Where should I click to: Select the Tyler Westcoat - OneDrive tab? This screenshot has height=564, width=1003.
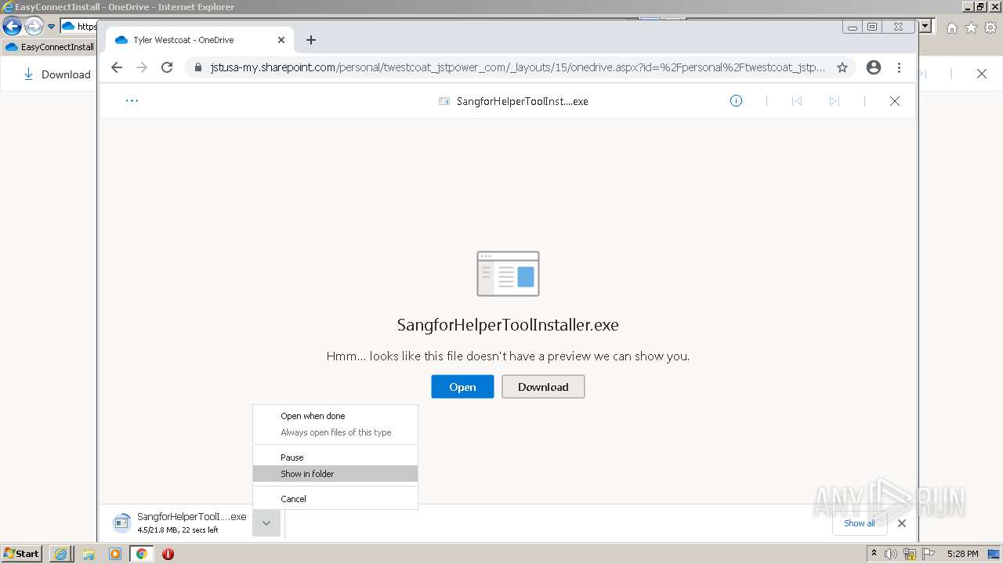coord(200,40)
